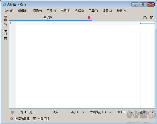The image size is (157, 124).
Task: Open the 软制表符: 4 indentation dropdown
Action: (101, 112)
